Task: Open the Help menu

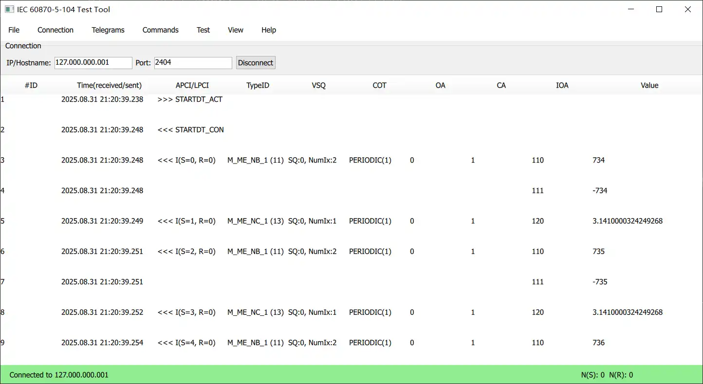Action: pyautogui.click(x=268, y=30)
